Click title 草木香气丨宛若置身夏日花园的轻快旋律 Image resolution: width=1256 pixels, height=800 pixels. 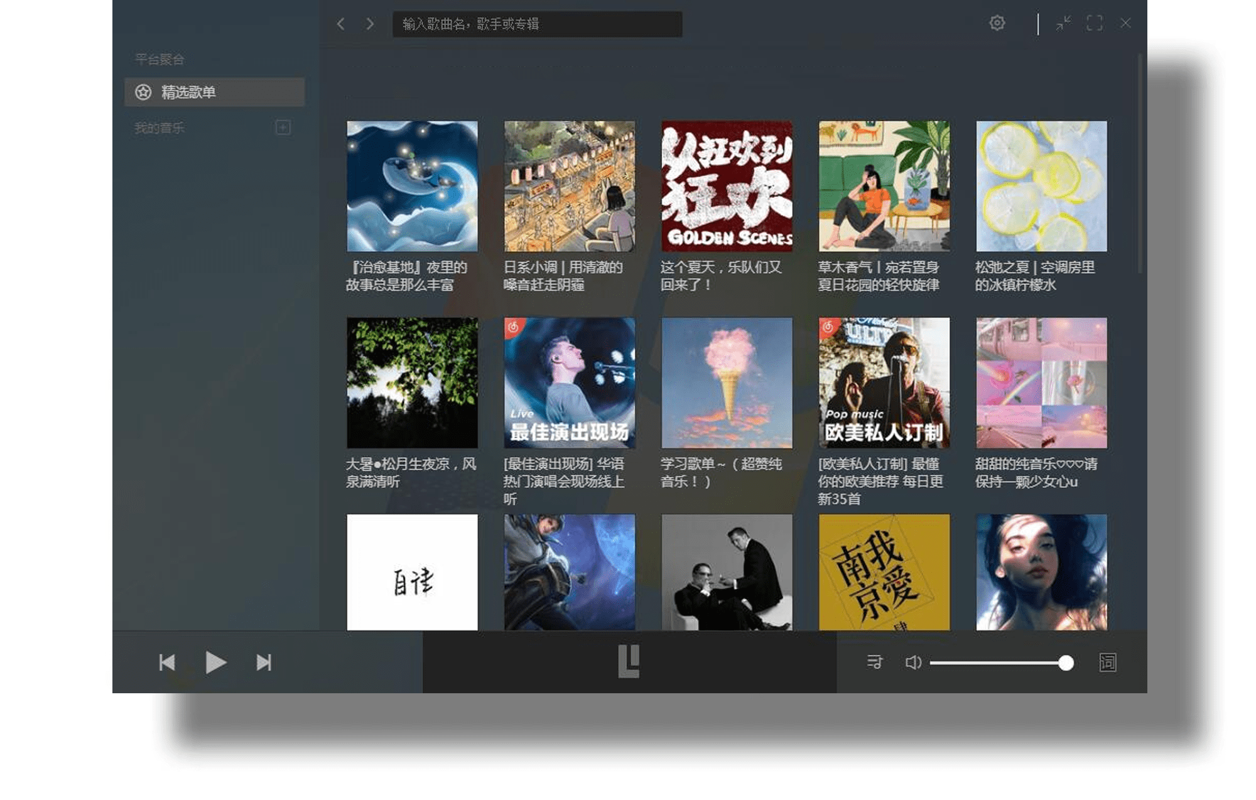coord(879,276)
